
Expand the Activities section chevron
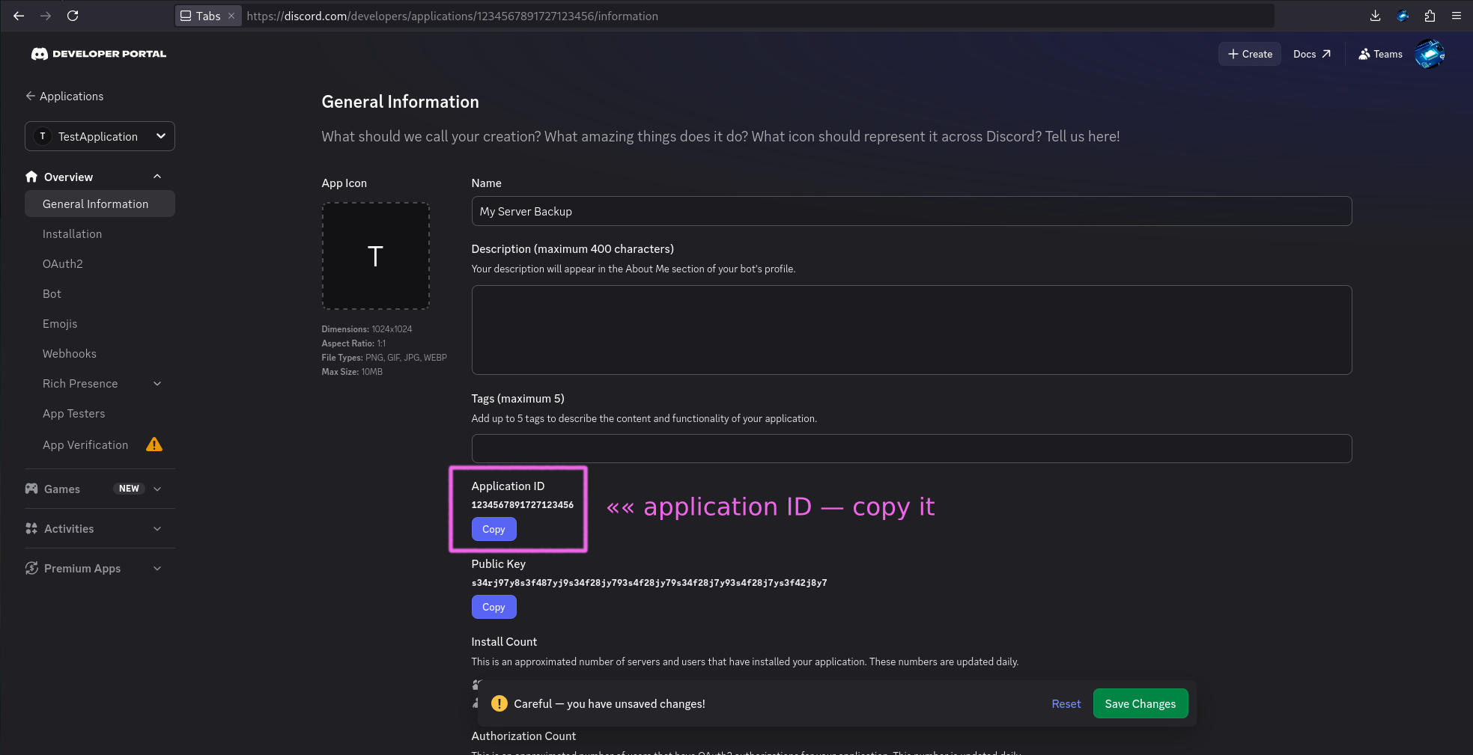pos(157,528)
